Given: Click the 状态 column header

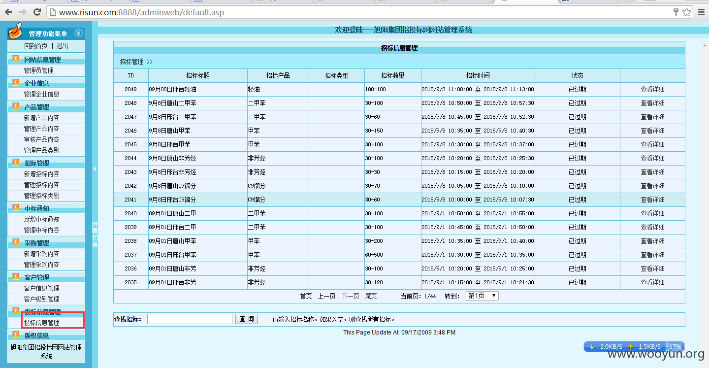Looking at the screenshot, I should pyautogui.click(x=578, y=75).
